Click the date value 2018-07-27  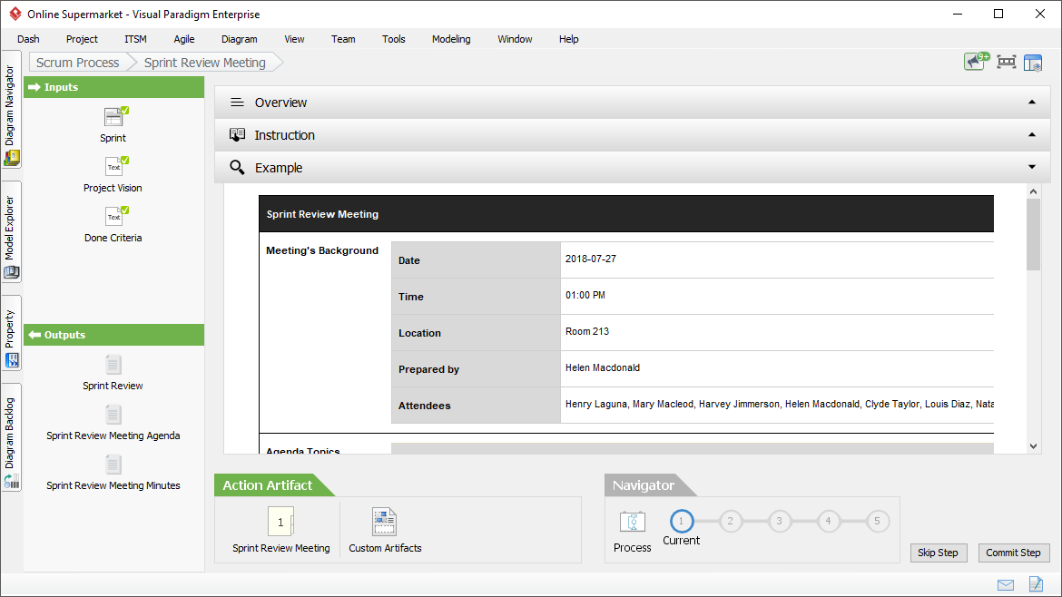591,259
